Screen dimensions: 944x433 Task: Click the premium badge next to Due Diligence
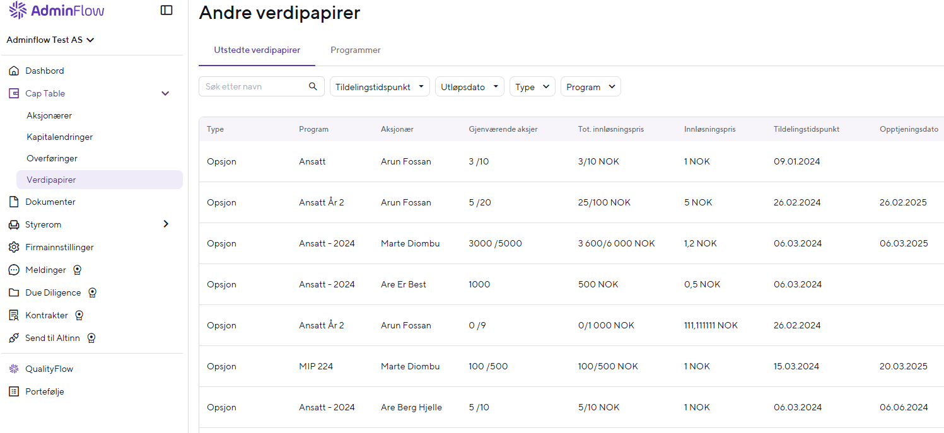tap(92, 292)
